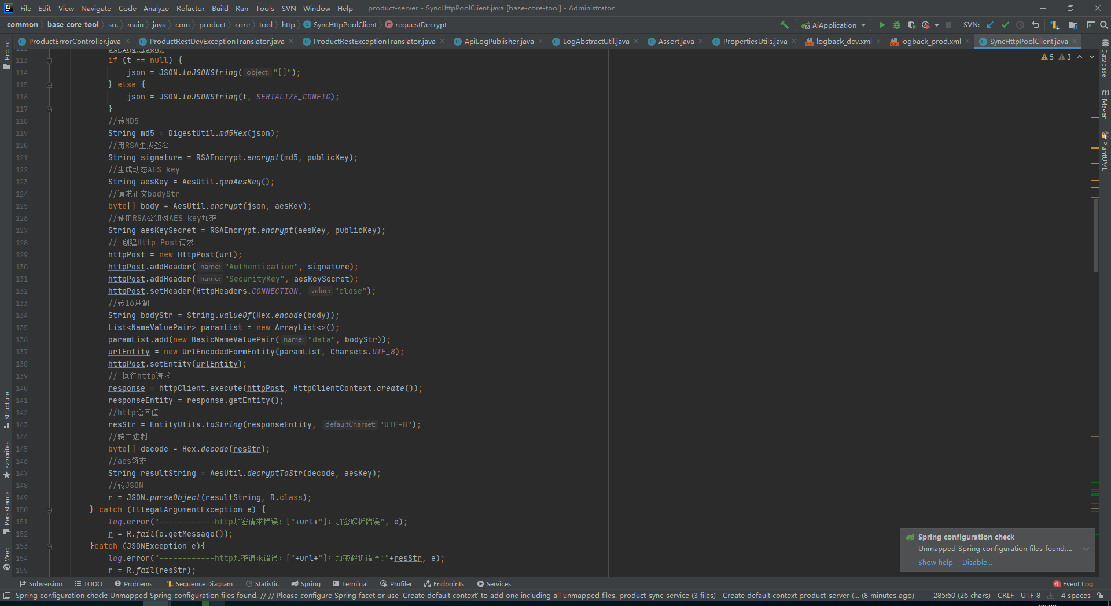Expand profiler run options dropdown arrow
This screenshot has width=1111, height=606.
[x=936, y=25]
